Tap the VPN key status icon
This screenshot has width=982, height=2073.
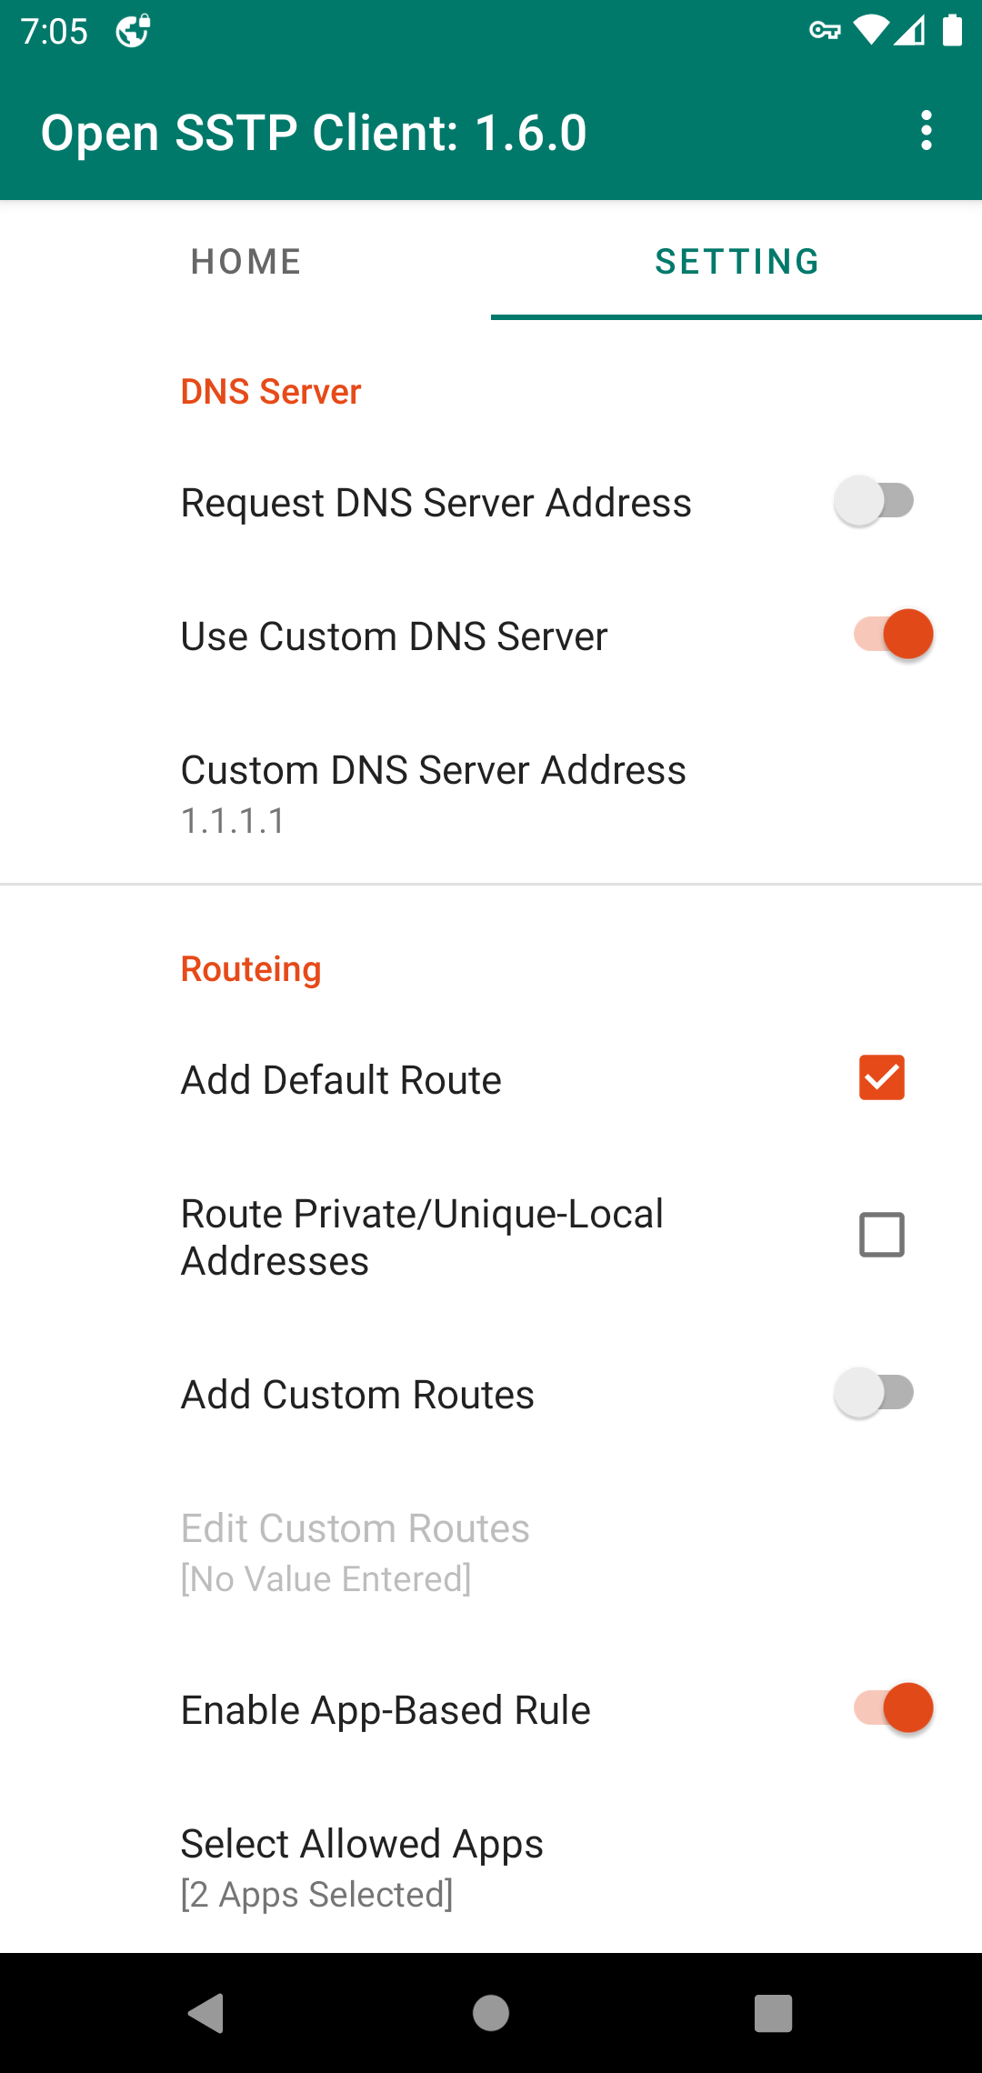click(825, 31)
